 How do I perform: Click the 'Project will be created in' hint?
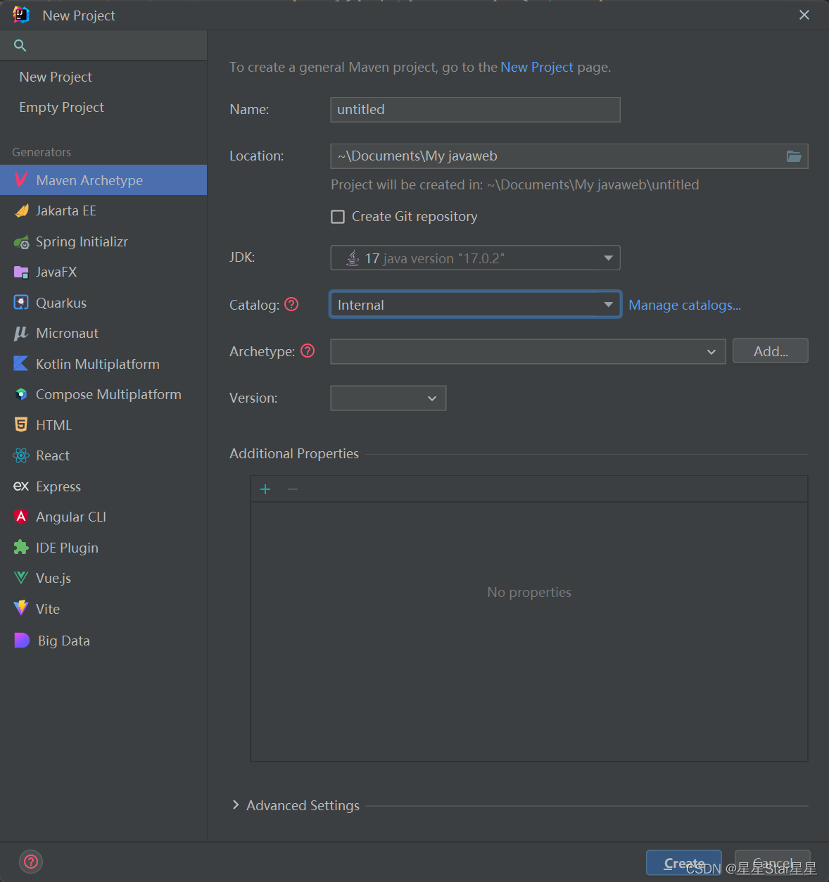(515, 184)
